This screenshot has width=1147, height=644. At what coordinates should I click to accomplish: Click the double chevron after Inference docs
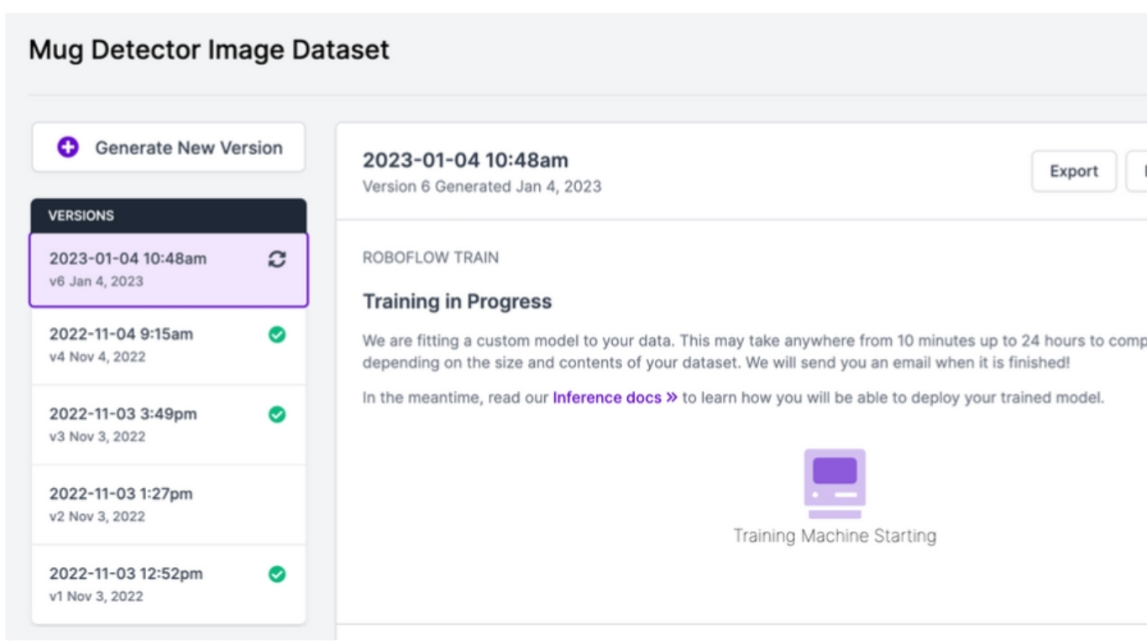672,397
